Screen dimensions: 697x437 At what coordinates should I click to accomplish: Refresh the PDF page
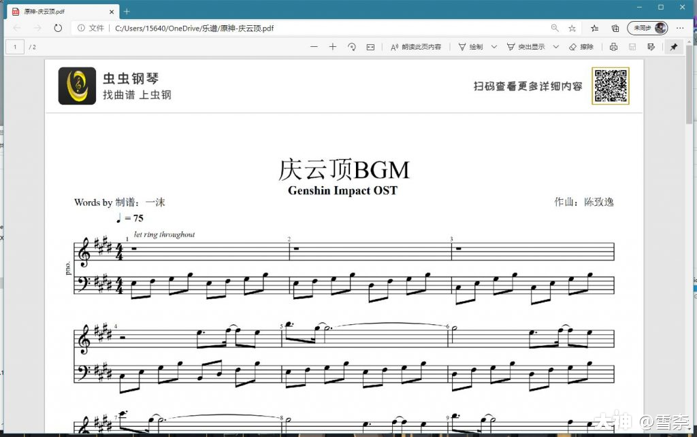pyautogui.click(x=58, y=28)
